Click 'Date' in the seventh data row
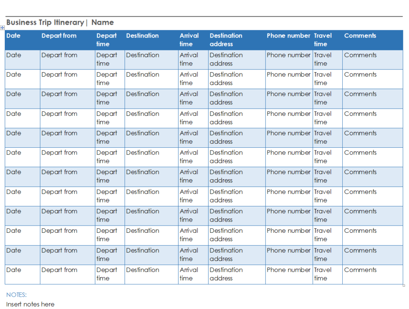The image size is (409, 309). pyautogui.click(x=14, y=172)
